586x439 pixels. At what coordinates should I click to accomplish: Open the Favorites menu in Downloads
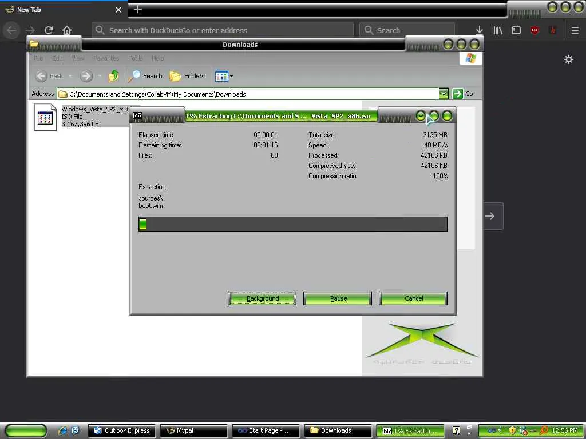[106, 58]
